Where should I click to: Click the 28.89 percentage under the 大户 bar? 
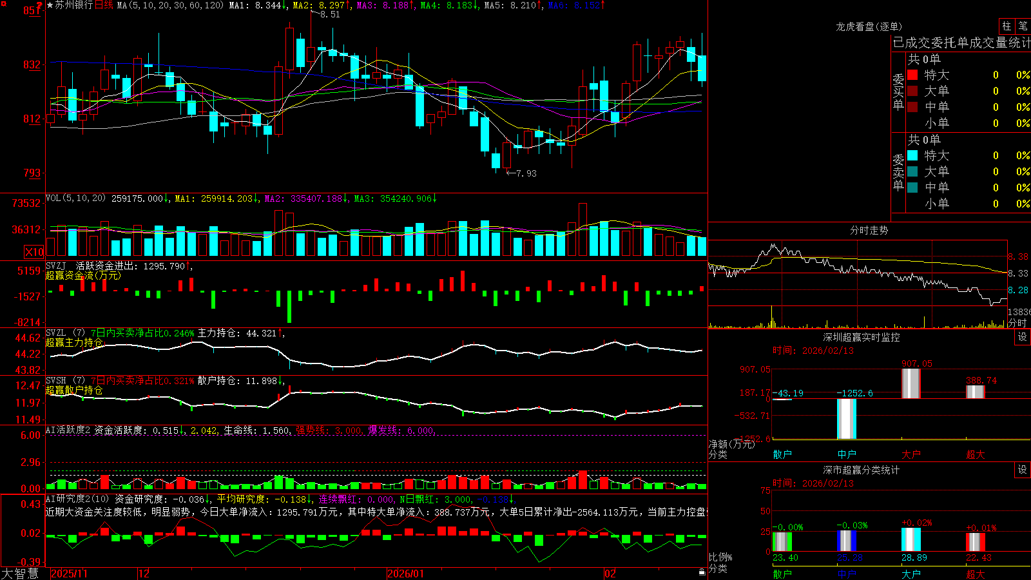point(914,557)
